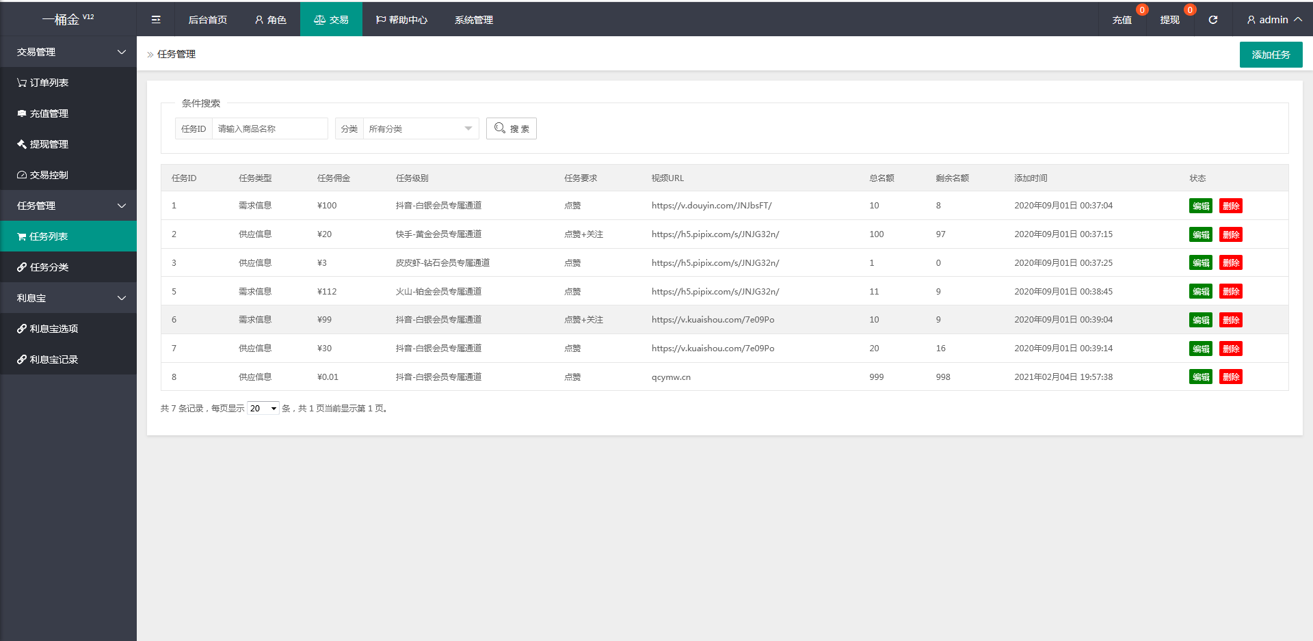The width and height of the screenshot is (1313, 641).
Task: Go to 利息宝记录 in sidebar
Action: pyautogui.click(x=68, y=359)
